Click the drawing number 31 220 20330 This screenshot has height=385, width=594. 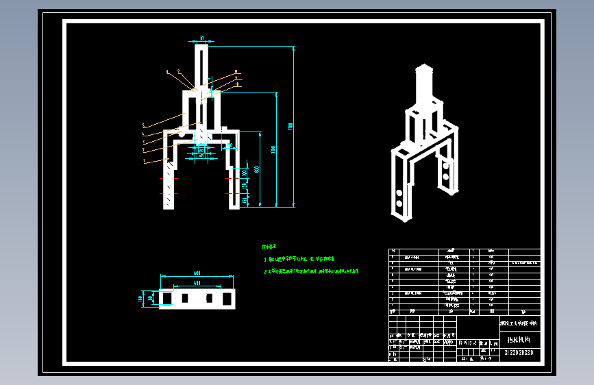click(x=519, y=352)
